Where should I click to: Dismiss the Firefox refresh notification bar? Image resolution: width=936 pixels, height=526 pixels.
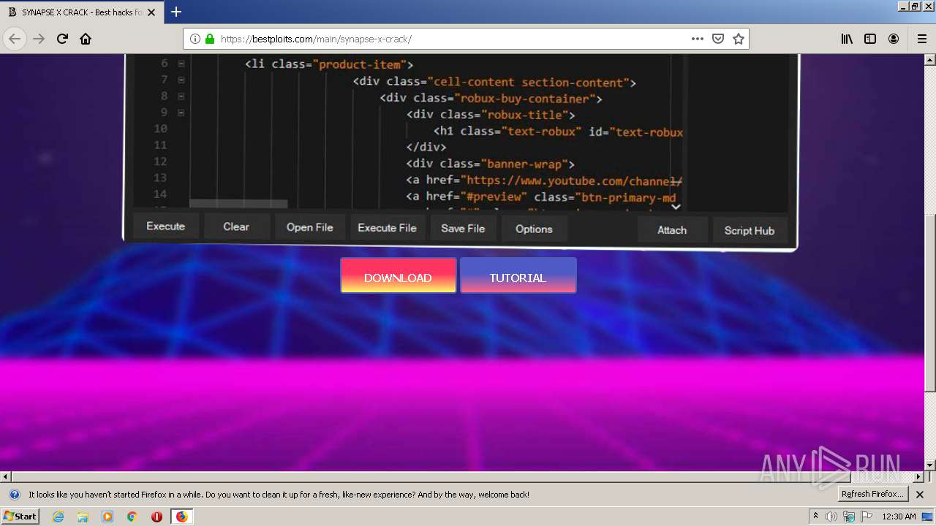[920, 495]
